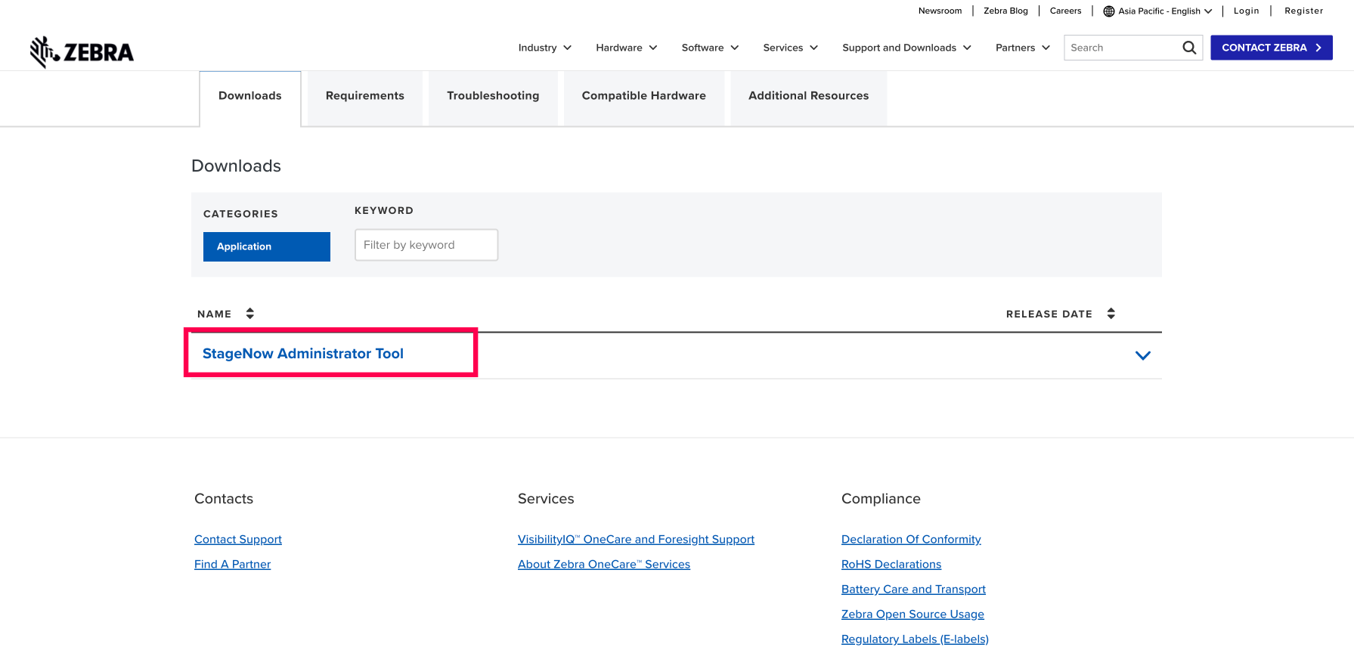Sort by Name using sort arrows
The image size is (1354, 669).
pos(249,314)
